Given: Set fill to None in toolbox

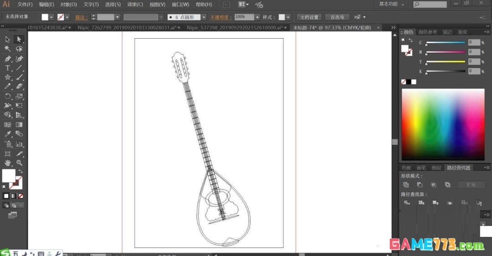Looking at the screenshot, I should [20, 196].
